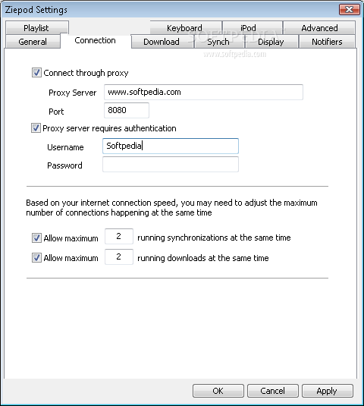The image size is (364, 406).
Task: Click "running synchronizations at the same time" text
Action: pos(214,238)
